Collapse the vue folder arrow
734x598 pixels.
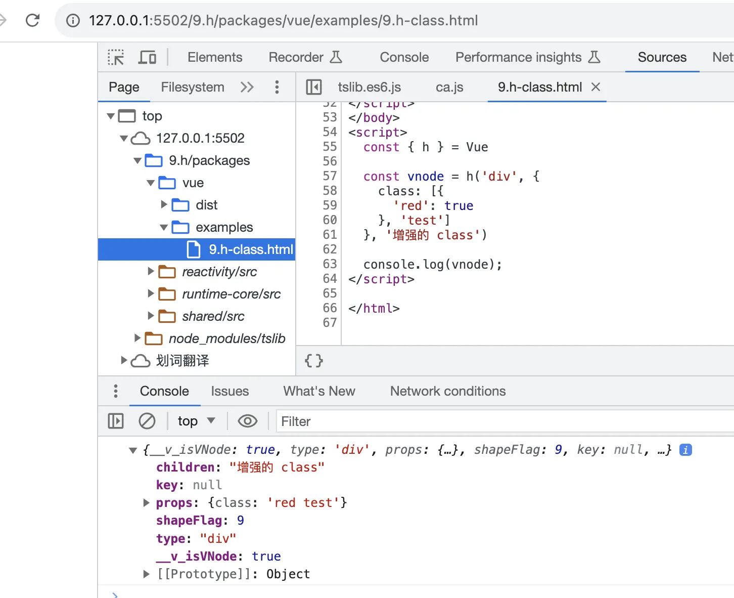151,183
